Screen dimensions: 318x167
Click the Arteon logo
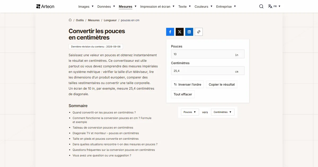(x=45, y=6)
